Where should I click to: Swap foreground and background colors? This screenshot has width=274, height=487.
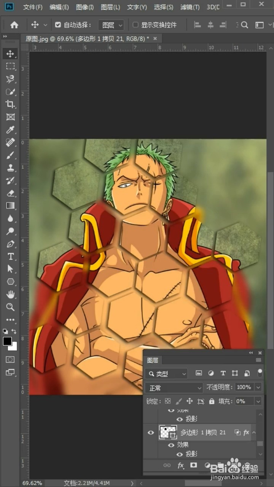pos(14,331)
